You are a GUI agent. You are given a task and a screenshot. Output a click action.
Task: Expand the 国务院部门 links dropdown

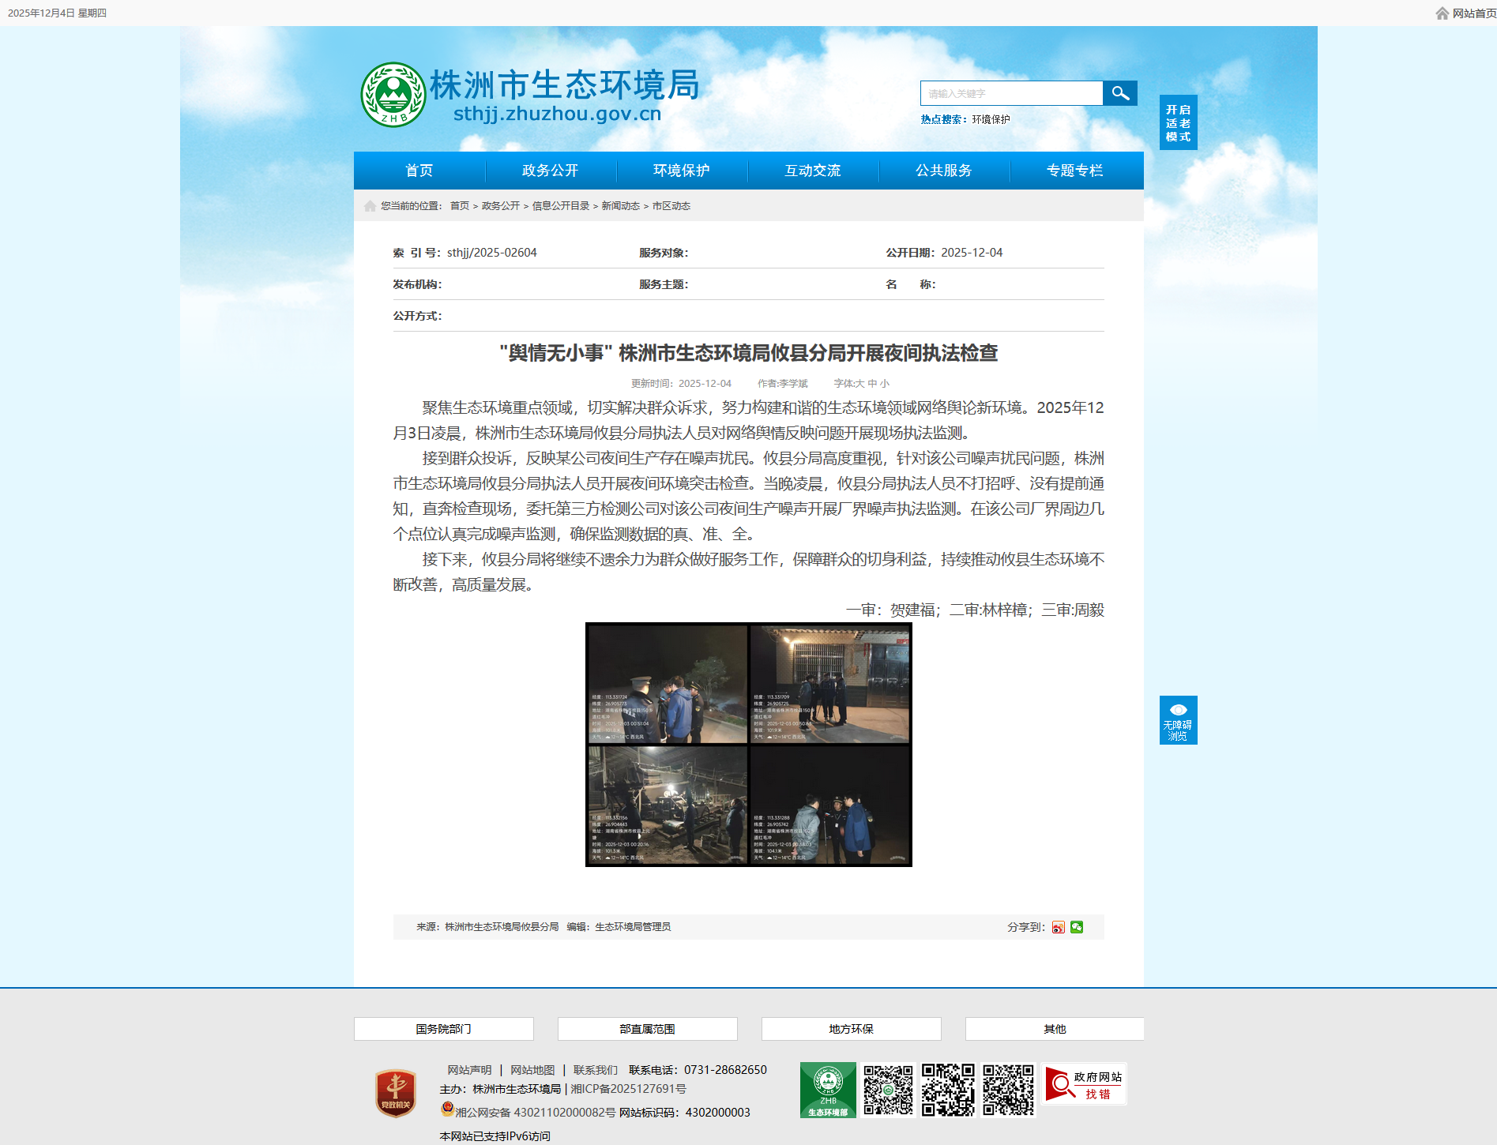443,1029
